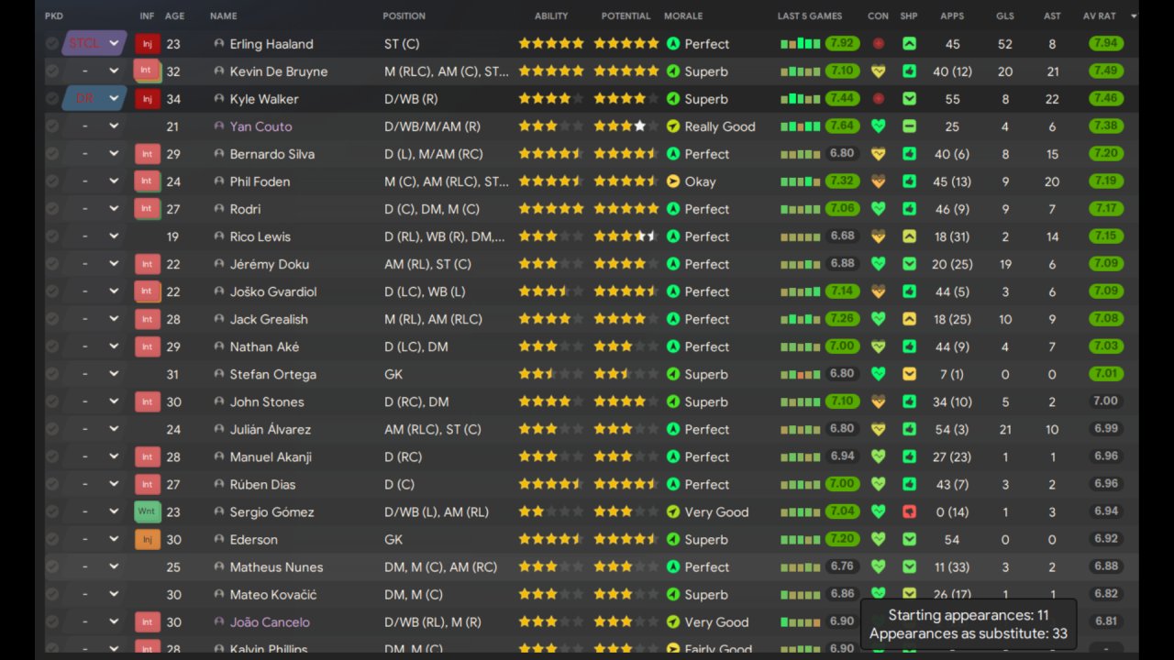Click Julián Álvarez's 54 (3) appearances cell
Viewport: 1174px width, 660px height.
tap(952, 429)
